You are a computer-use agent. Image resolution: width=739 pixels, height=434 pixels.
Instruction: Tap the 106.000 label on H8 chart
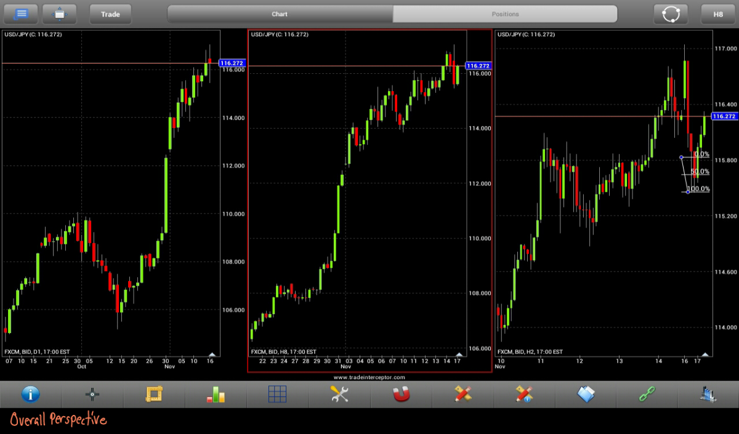tap(479, 348)
